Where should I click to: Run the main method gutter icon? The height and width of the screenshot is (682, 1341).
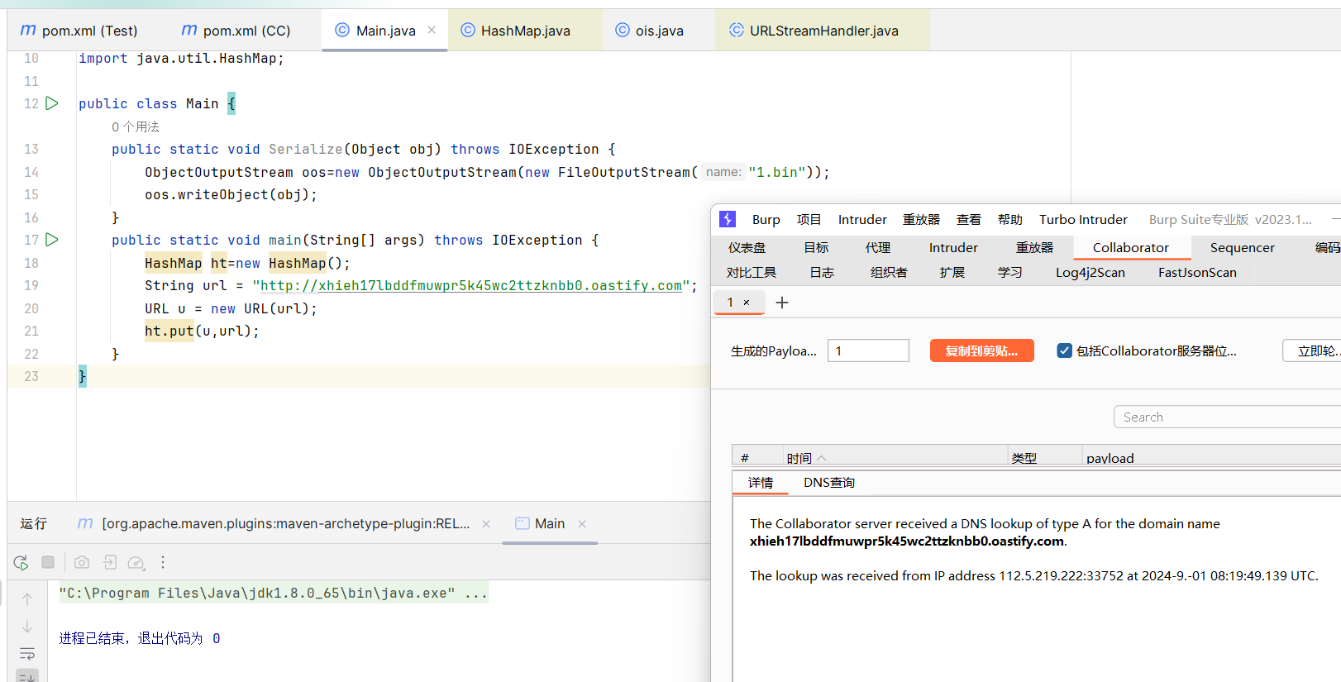52,240
